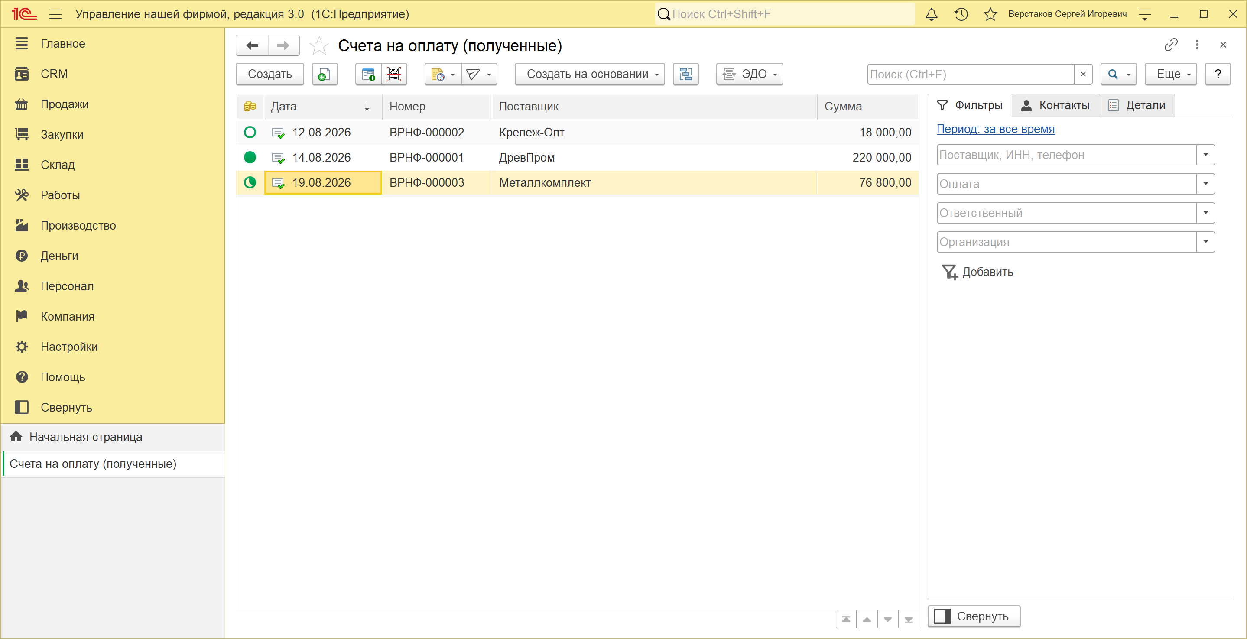Open history clock icon
1247x639 pixels.
pos(961,14)
